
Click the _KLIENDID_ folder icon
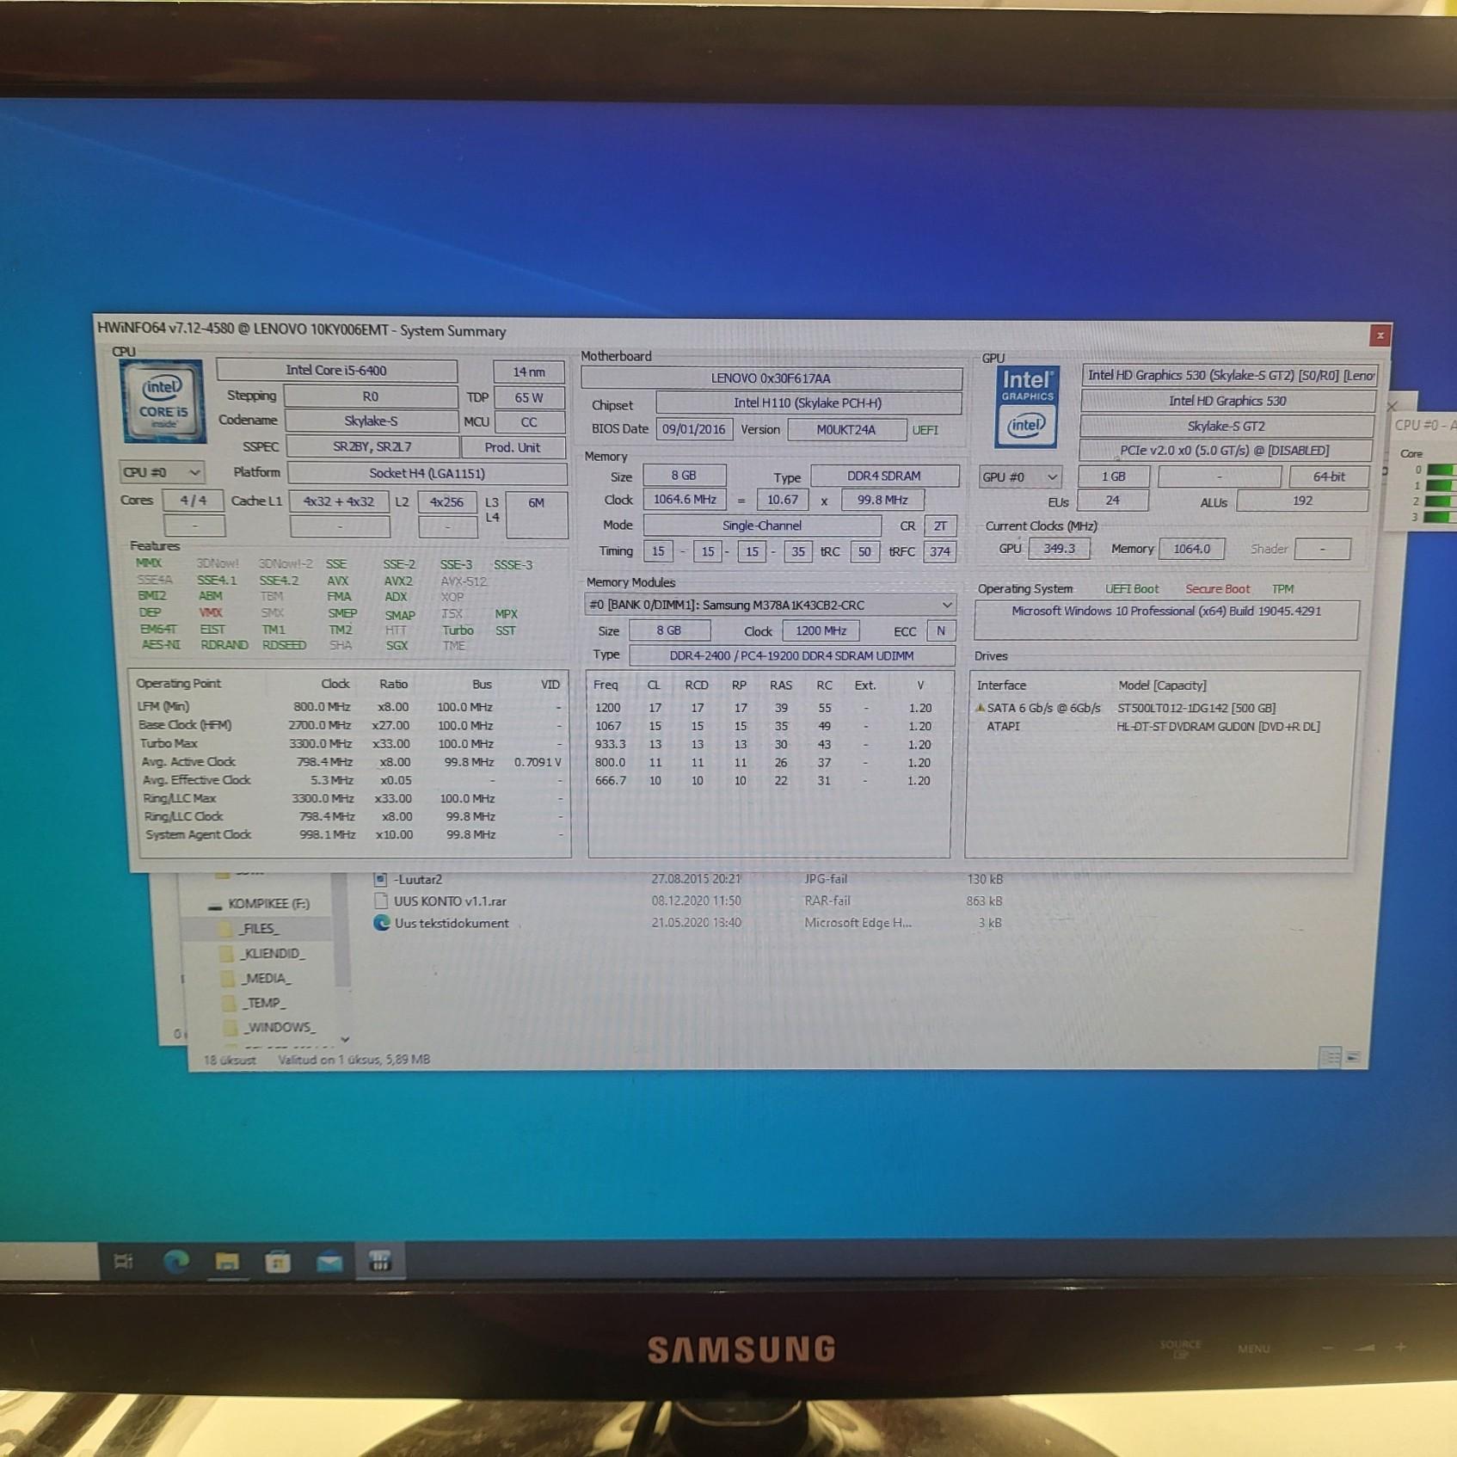tap(227, 954)
